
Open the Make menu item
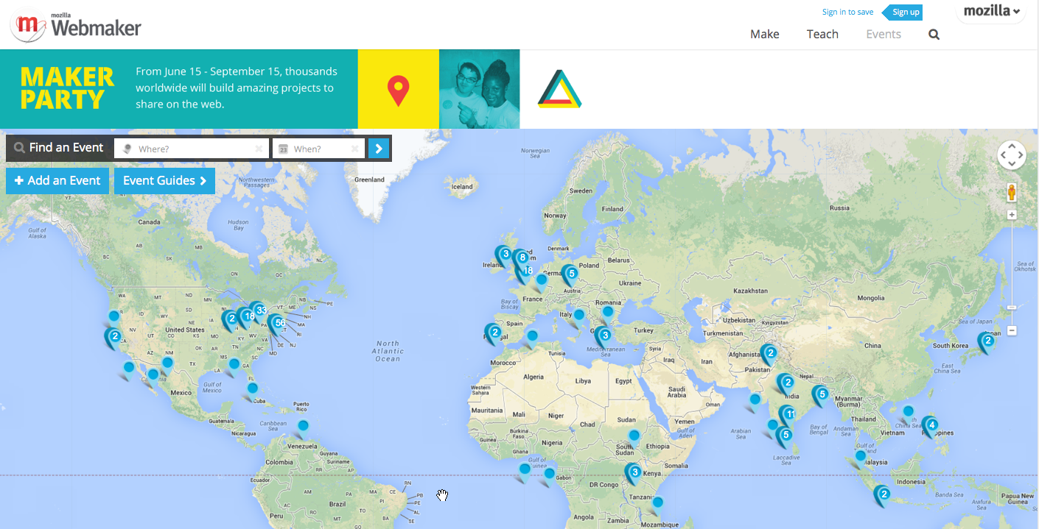click(764, 34)
